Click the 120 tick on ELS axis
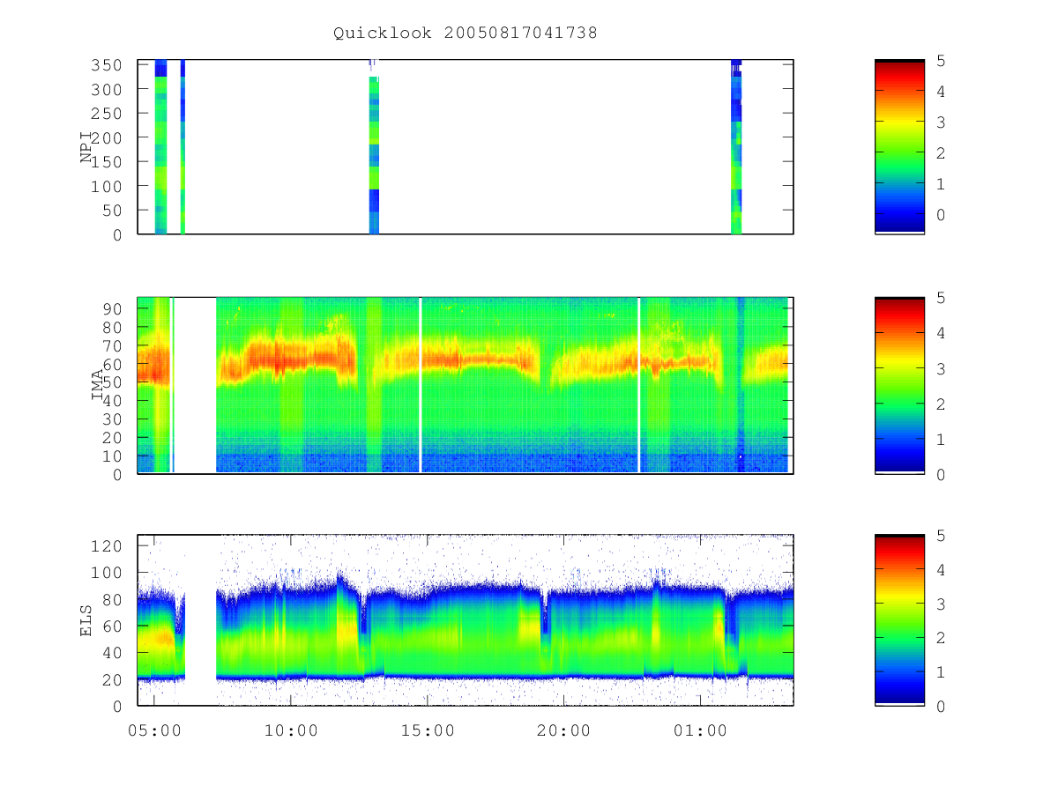The width and height of the screenshot is (1058, 793). pyautogui.click(x=108, y=545)
